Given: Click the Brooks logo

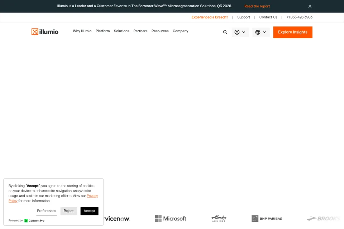Looking at the screenshot, I should (x=323, y=219).
